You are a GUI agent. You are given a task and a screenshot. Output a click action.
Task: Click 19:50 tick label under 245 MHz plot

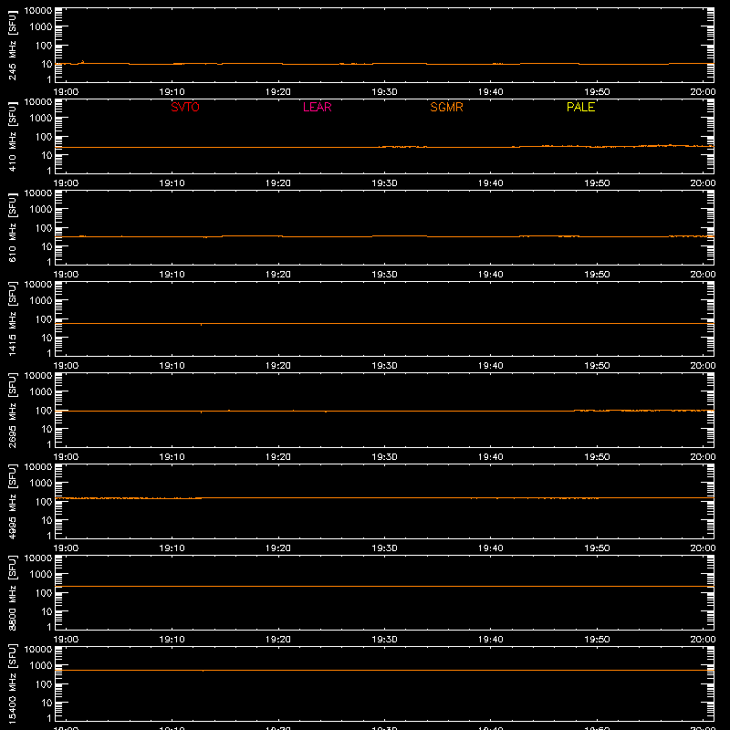[x=597, y=92]
